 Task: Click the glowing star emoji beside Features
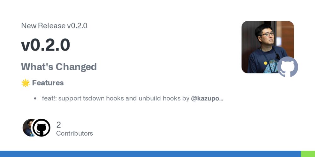click(x=26, y=83)
